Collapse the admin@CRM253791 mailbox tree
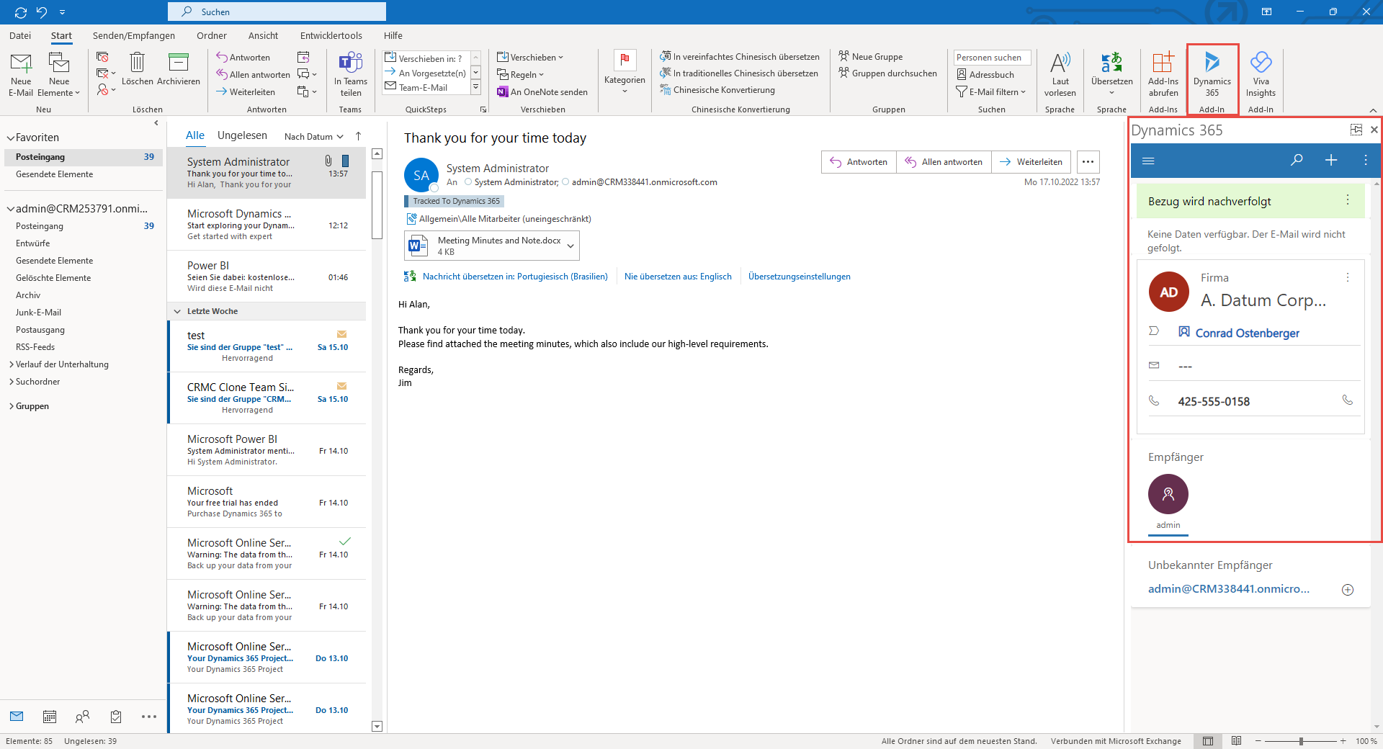 pyautogui.click(x=10, y=209)
